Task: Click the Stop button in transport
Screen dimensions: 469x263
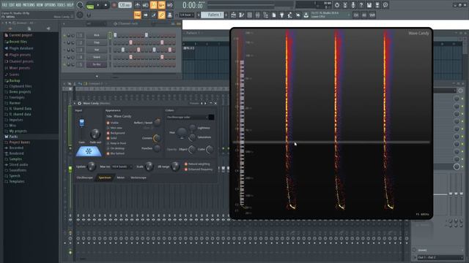Action: click(106, 5)
